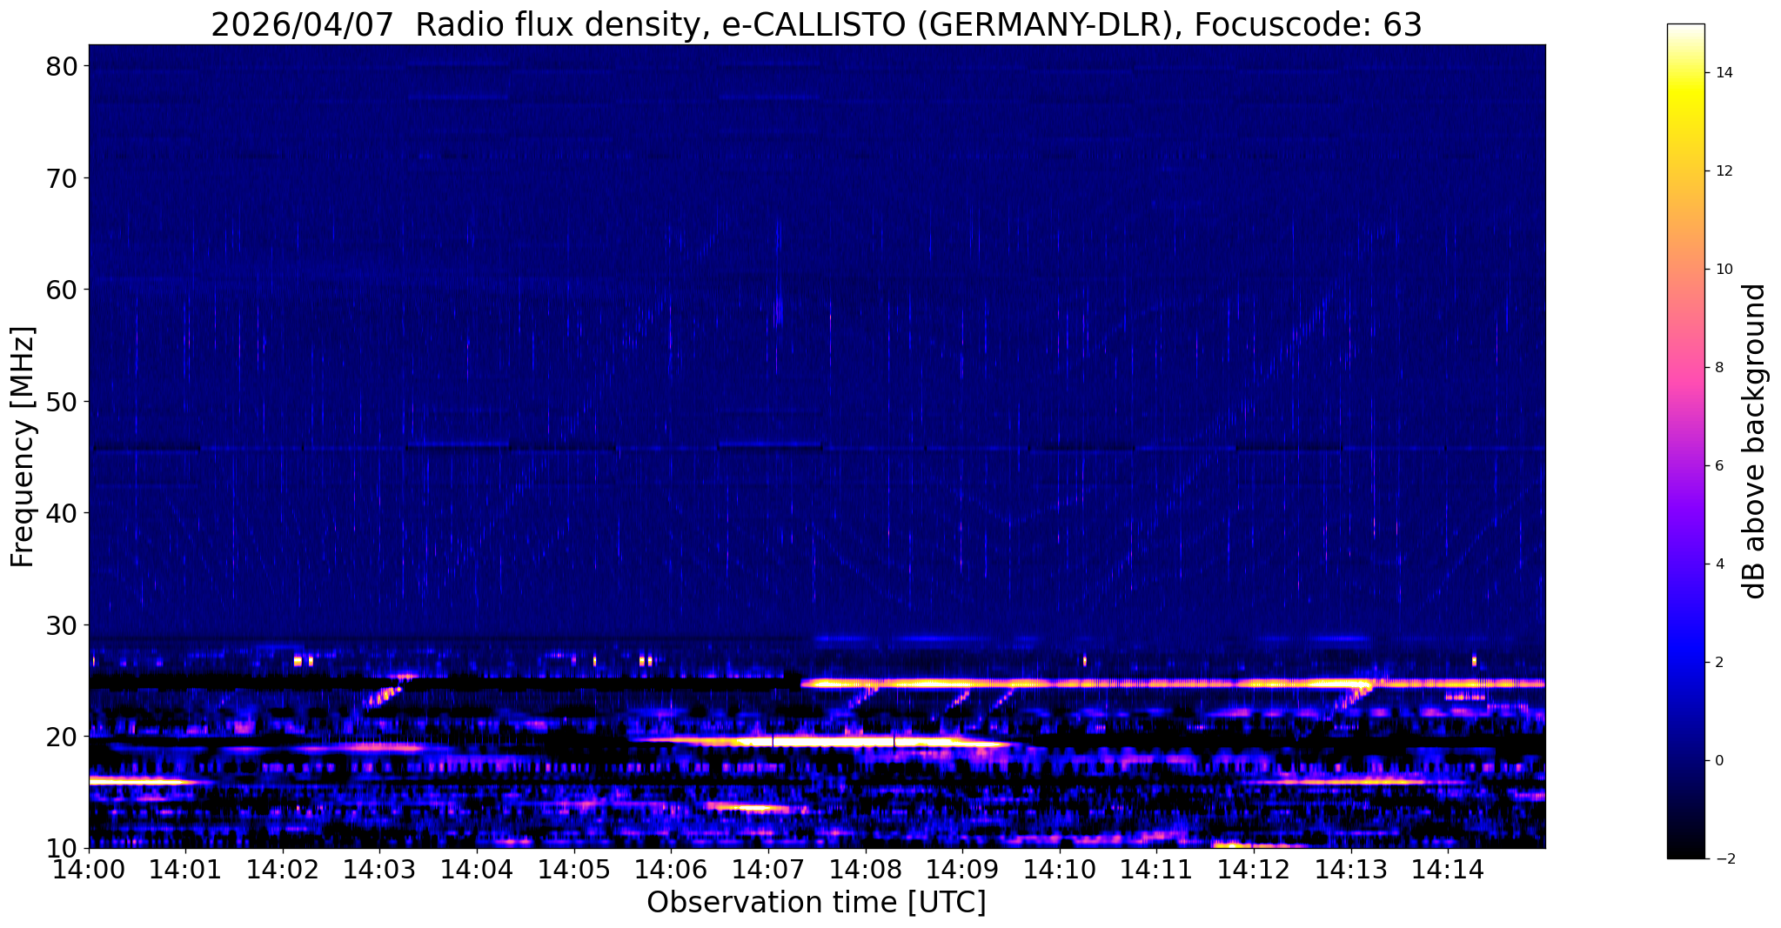Click the 10 MHz frequency tick label
1781x928 pixels.
pos(62,848)
